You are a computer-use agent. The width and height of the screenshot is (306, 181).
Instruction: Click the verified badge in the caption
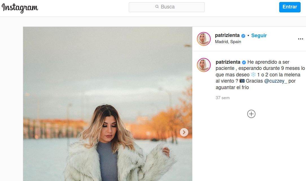(244, 62)
